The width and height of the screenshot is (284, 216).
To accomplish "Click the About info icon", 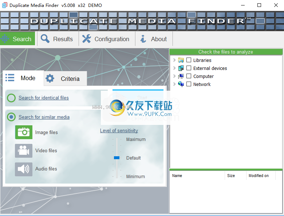I will click(143, 39).
